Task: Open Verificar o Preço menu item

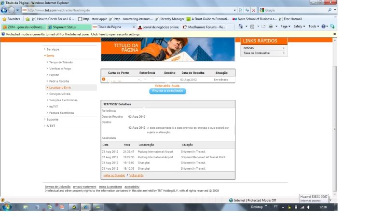Action: 60,69
